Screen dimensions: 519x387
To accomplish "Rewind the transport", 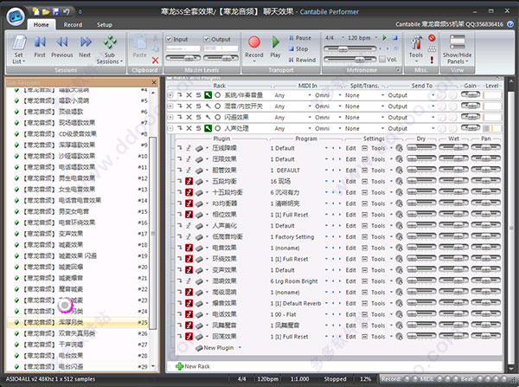I will [x=302, y=60].
